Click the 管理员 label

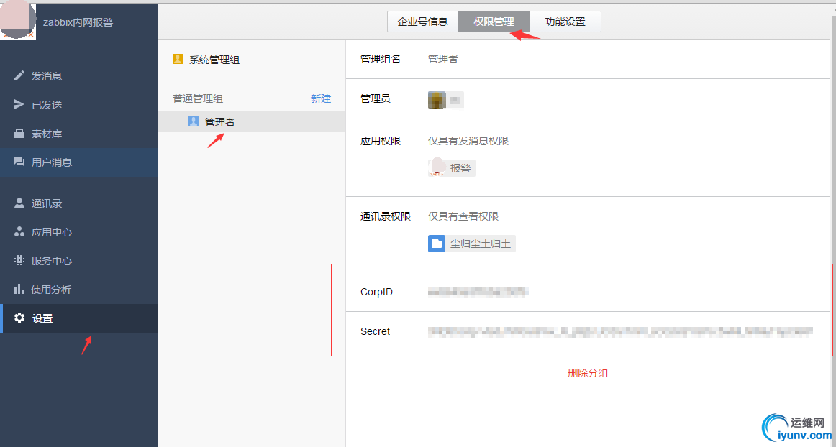pyautogui.click(x=376, y=98)
